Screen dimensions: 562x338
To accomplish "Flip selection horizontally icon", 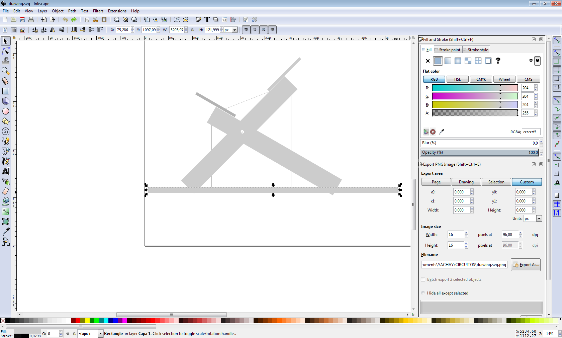I will tap(53, 30).
